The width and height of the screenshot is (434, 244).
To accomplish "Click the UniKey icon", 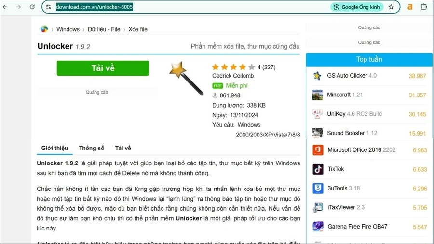I will coord(317,114).
